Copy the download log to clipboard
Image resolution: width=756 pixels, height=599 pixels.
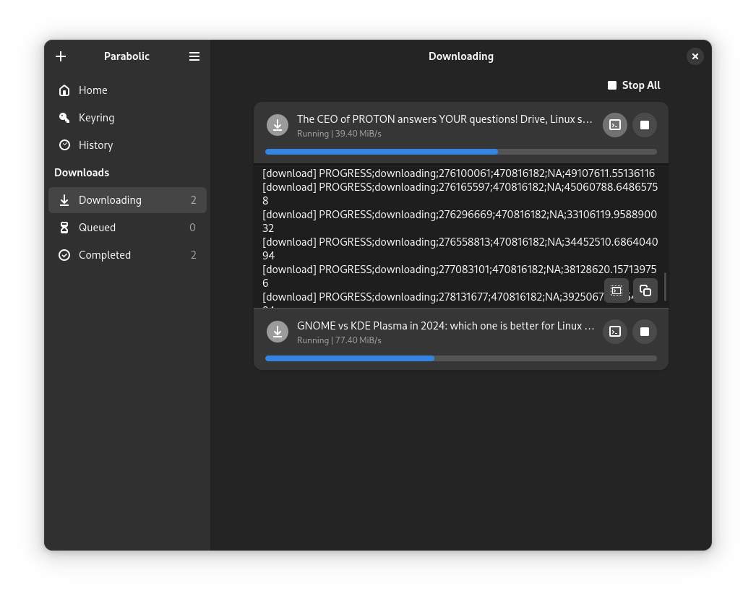click(645, 290)
